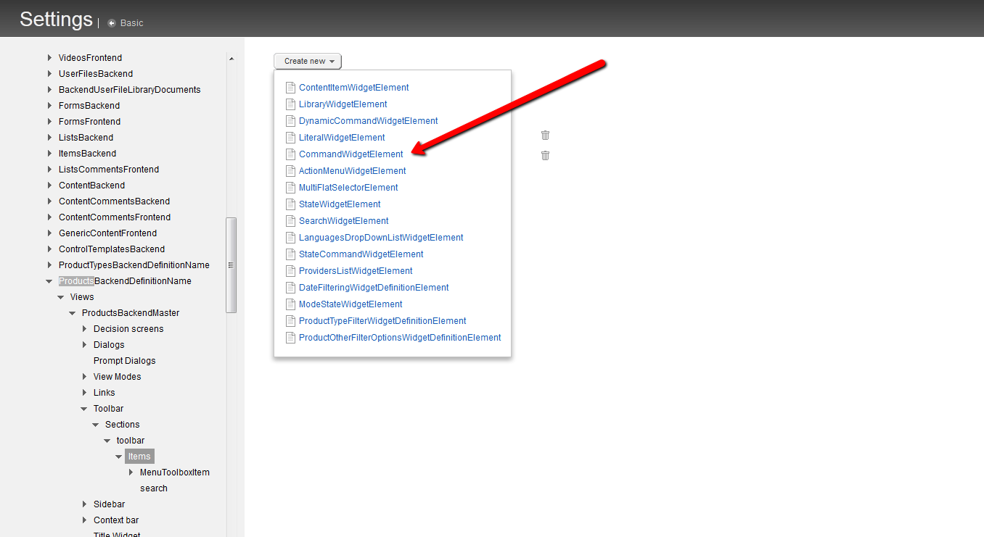Expand the Decision screens node

[84, 329]
